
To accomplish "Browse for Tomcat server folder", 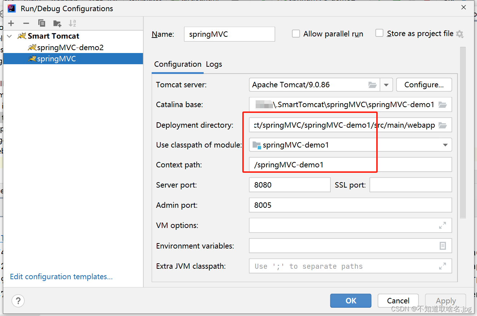I will click(372, 85).
